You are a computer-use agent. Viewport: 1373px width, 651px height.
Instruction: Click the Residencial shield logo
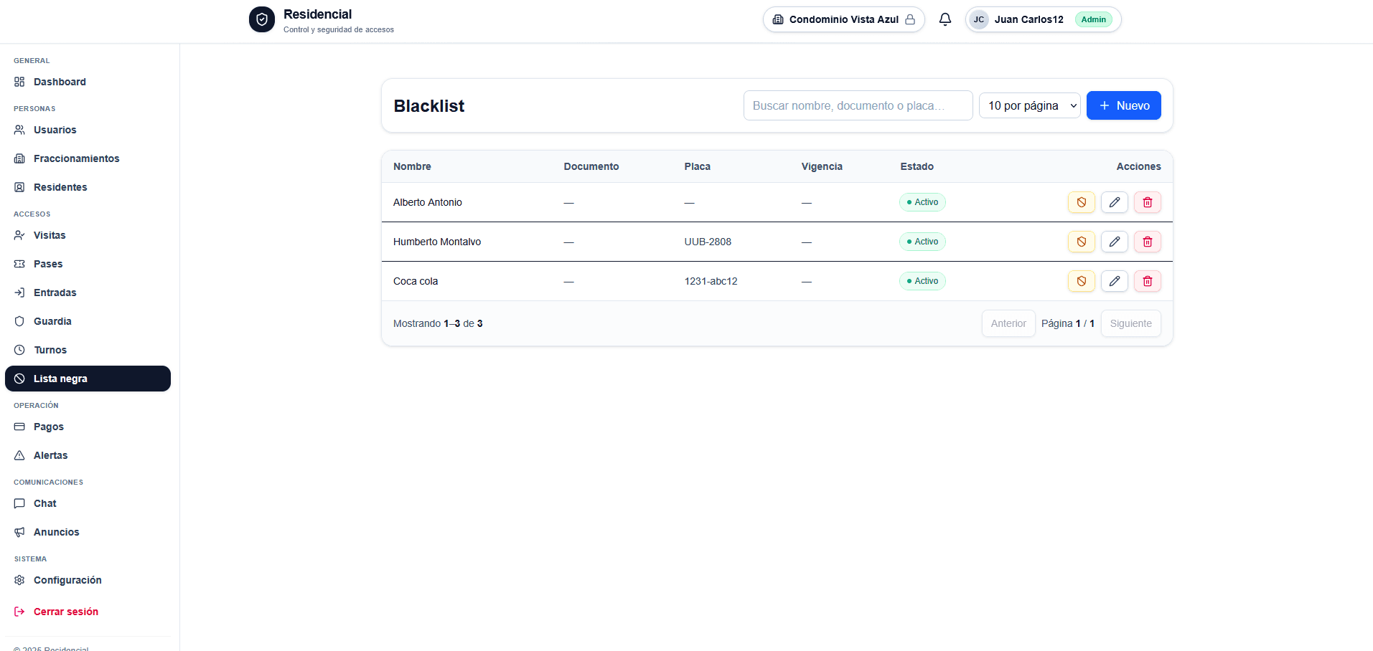(262, 20)
